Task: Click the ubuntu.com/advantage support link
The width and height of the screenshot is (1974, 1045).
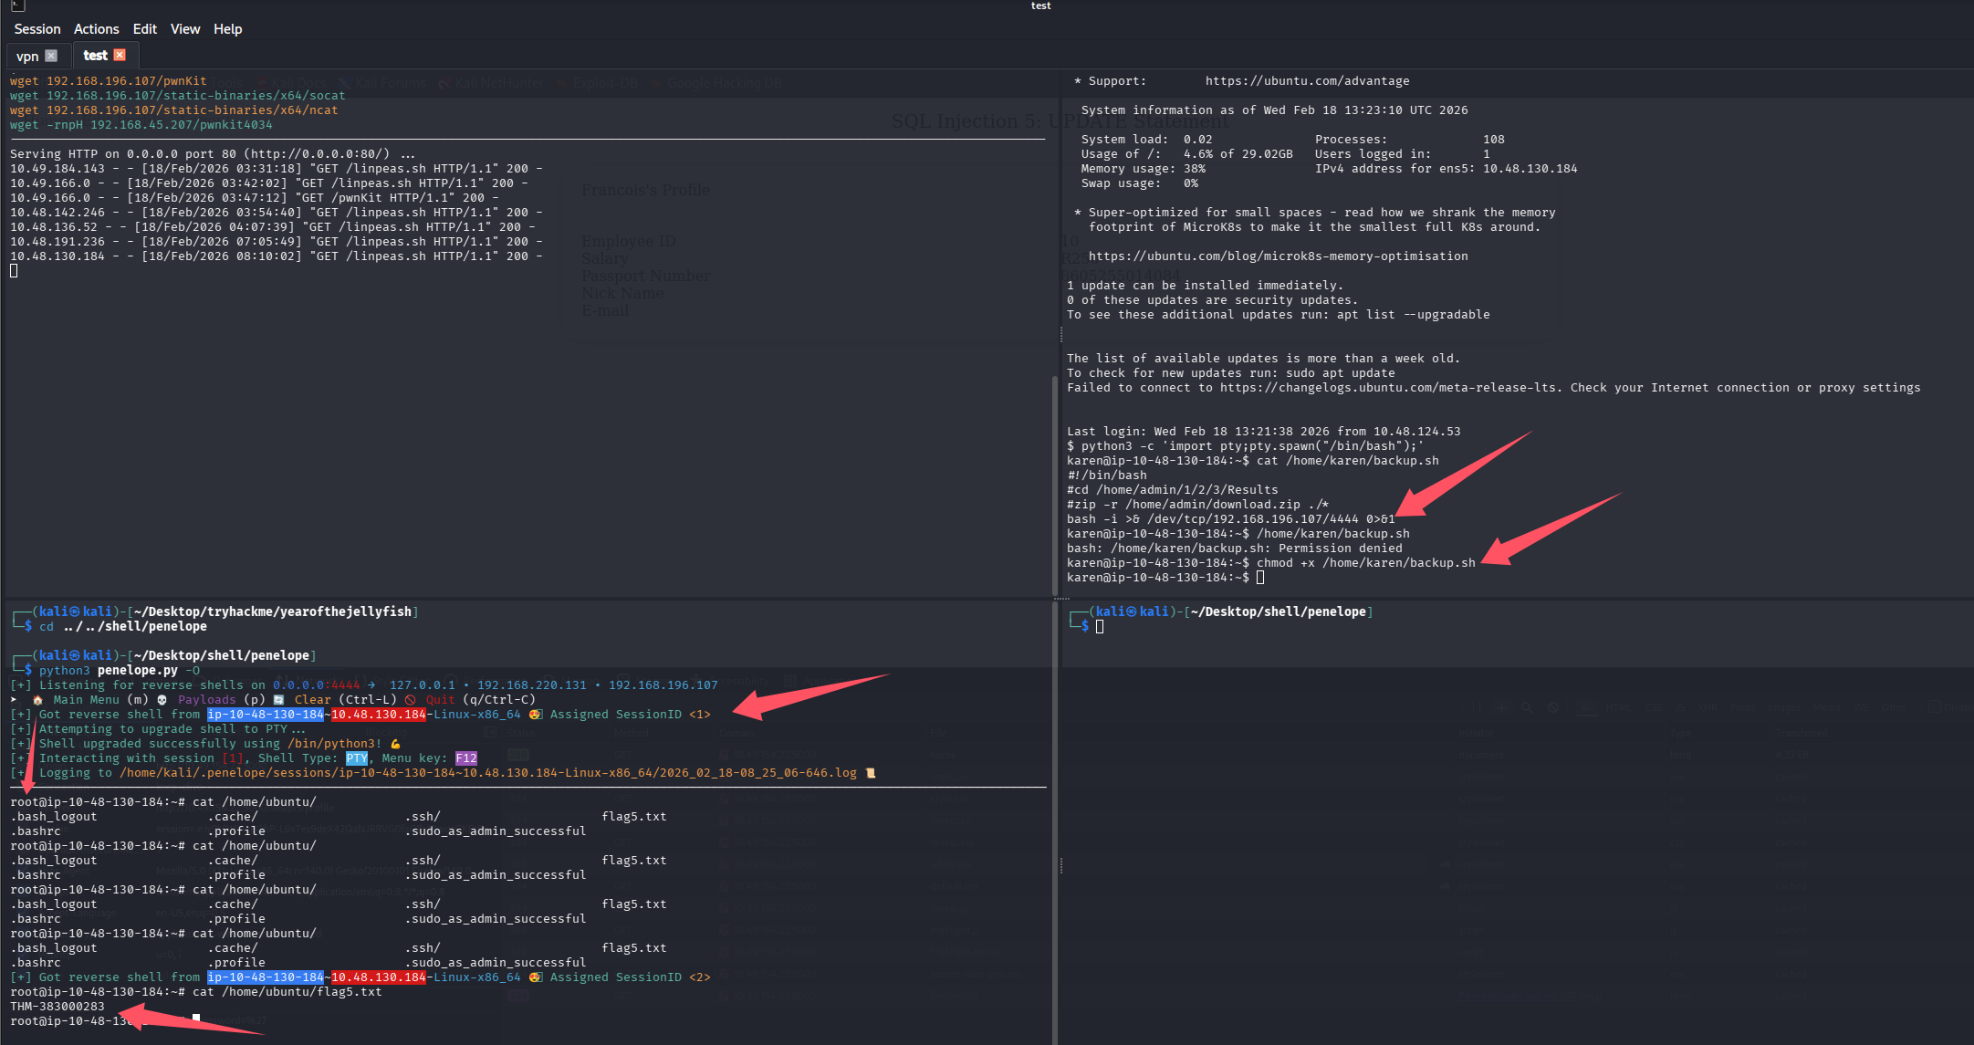Action: coord(1307,81)
